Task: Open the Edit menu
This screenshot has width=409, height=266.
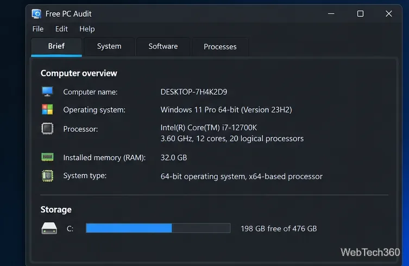Action: point(61,29)
